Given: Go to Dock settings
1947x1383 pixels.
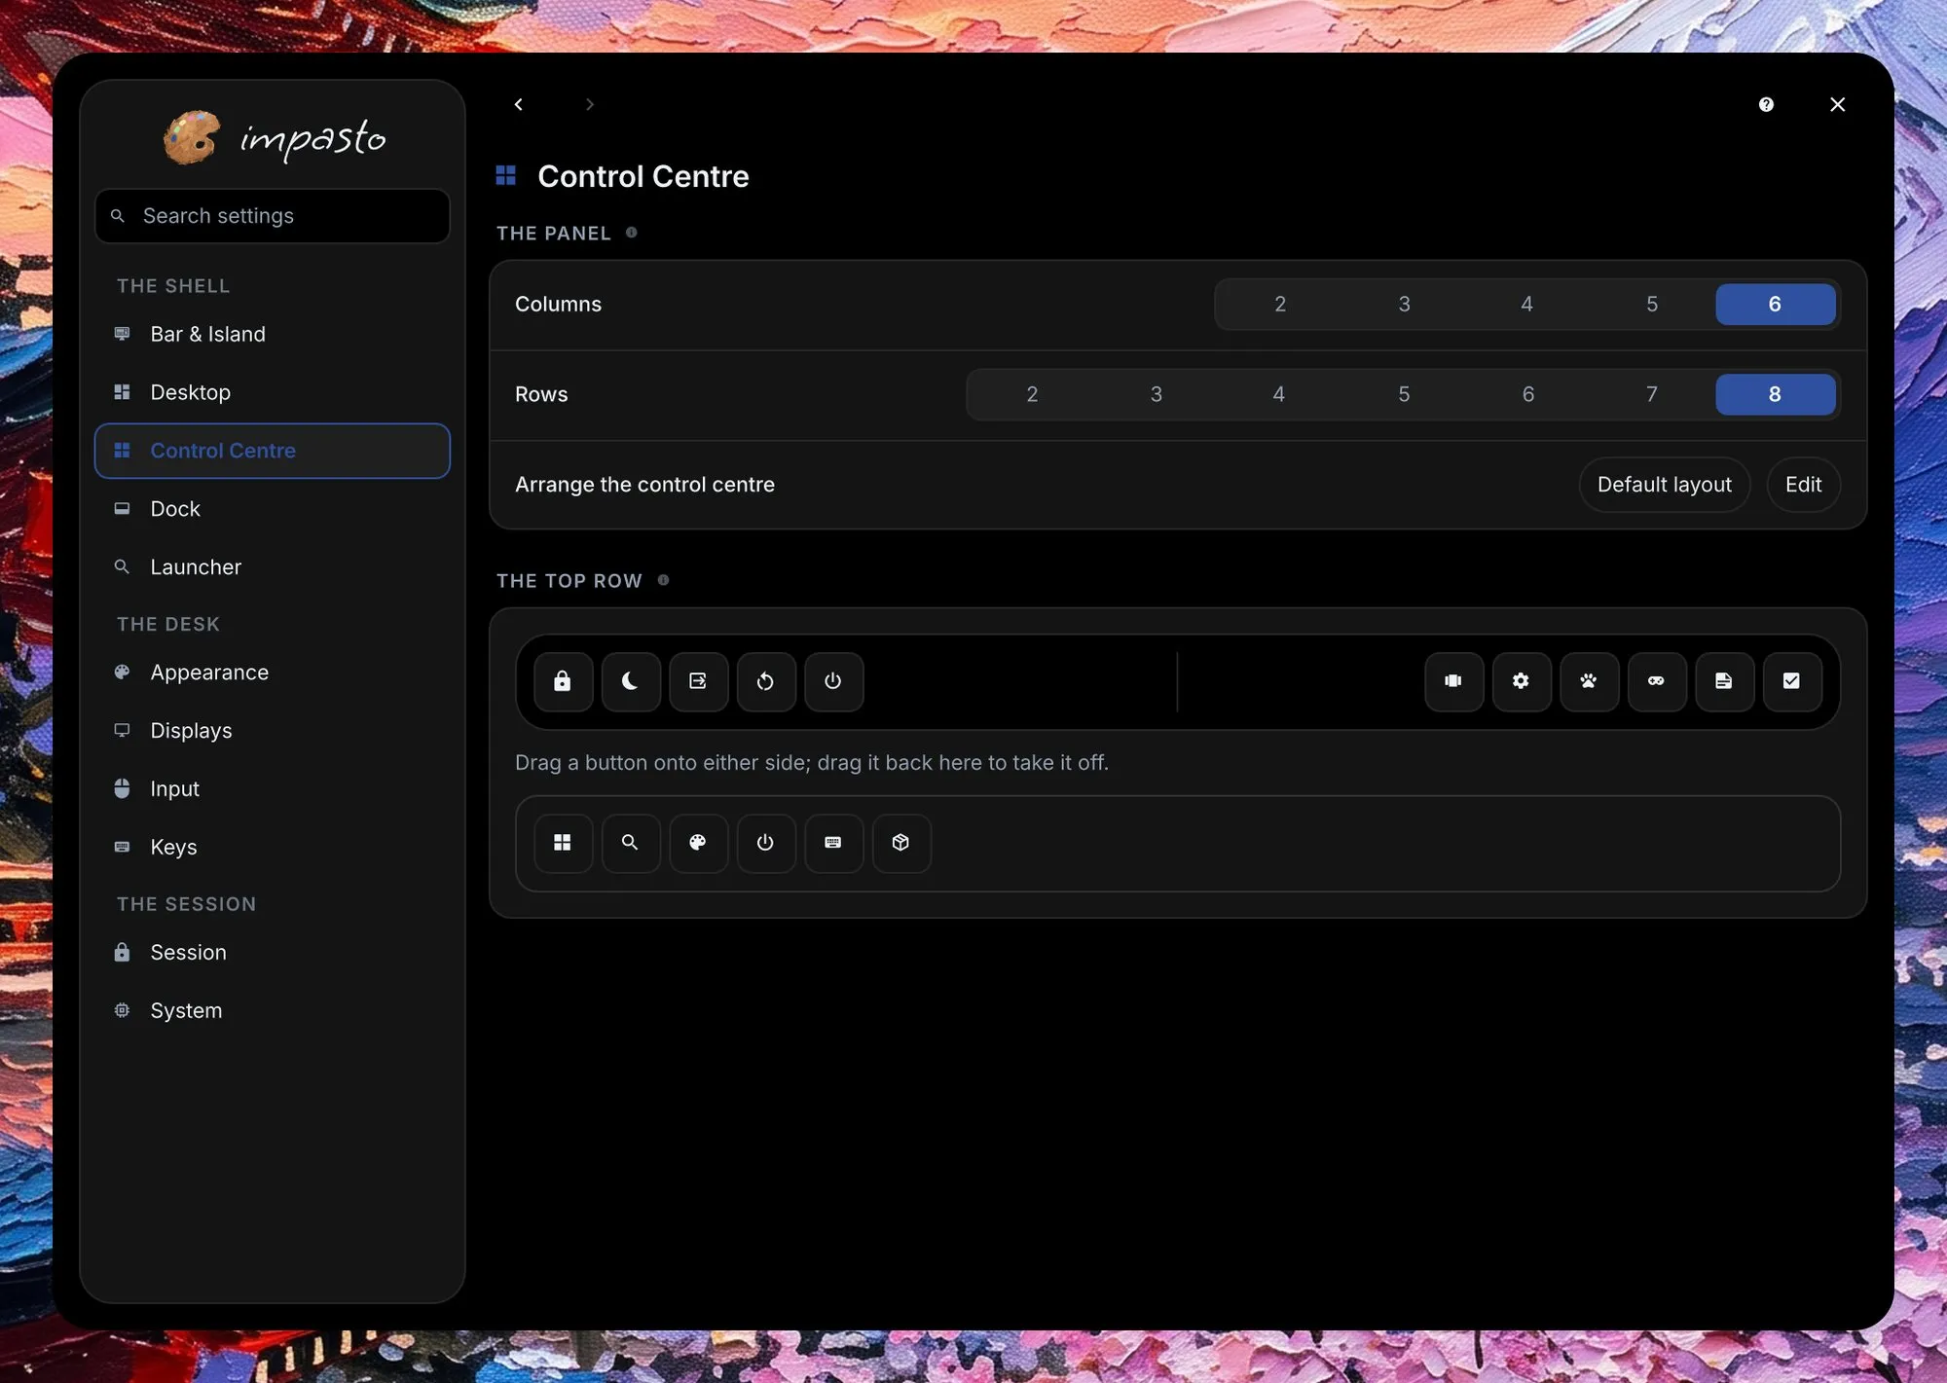Looking at the screenshot, I should click(273, 509).
